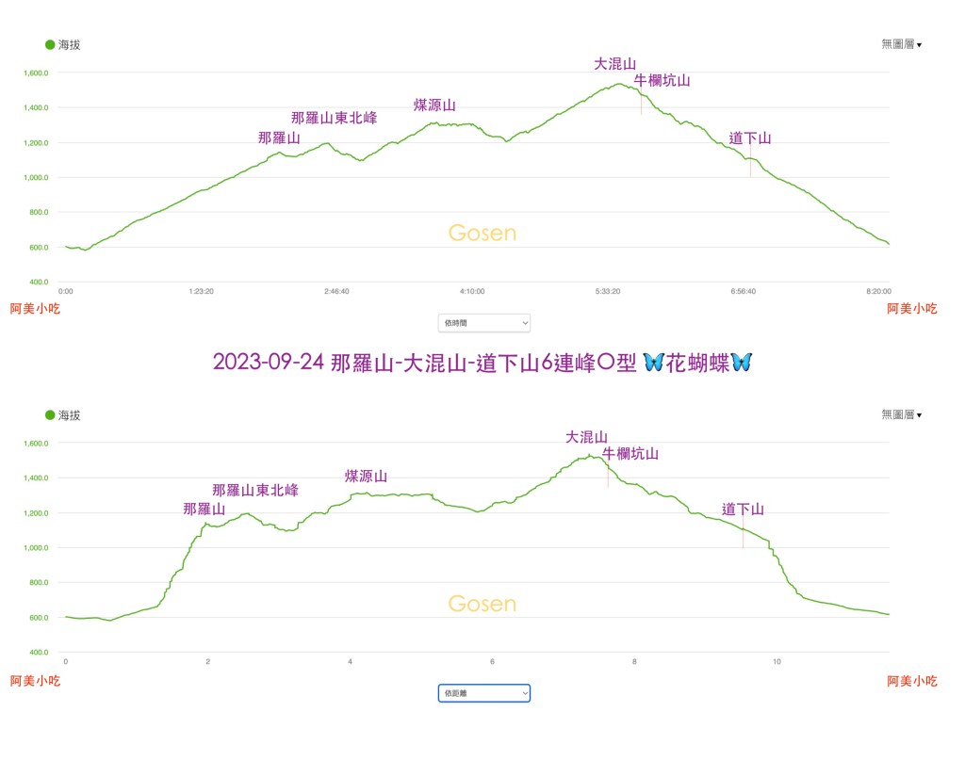Toggle the 海拔 legend dot on time chart
This screenshot has height=777, width=965.
(50, 44)
